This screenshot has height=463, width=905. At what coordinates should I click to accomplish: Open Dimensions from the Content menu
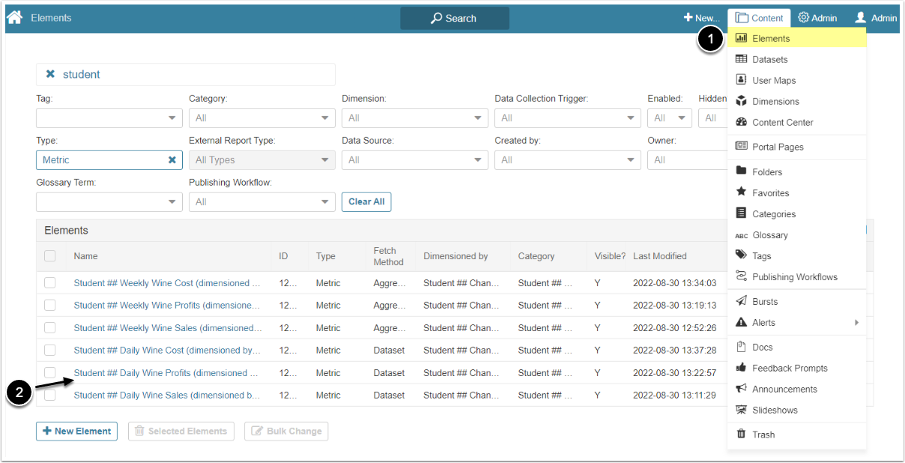tap(775, 101)
